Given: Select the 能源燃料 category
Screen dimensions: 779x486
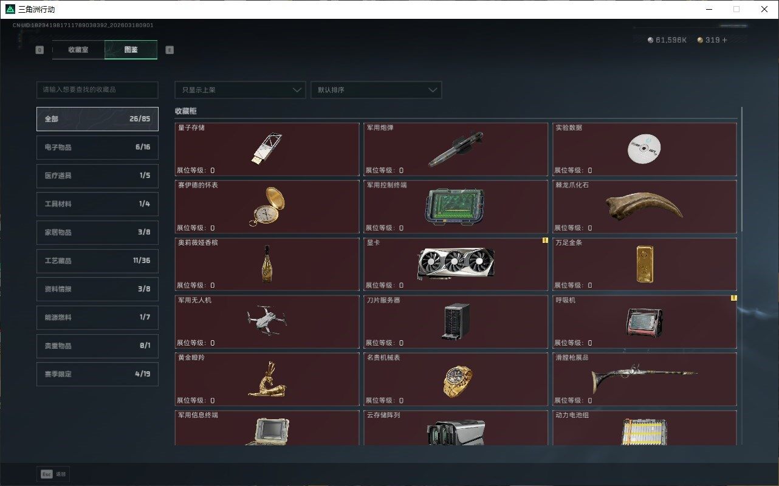Looking at the screenshot, I should coord(97,318).
